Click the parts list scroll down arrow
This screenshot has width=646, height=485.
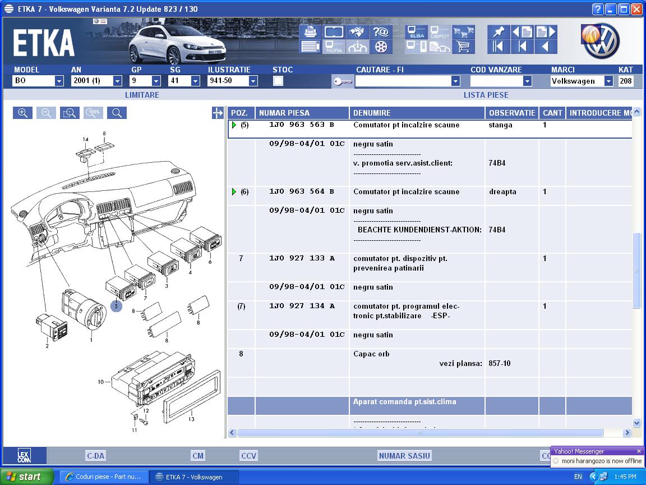tap(636, 423)
